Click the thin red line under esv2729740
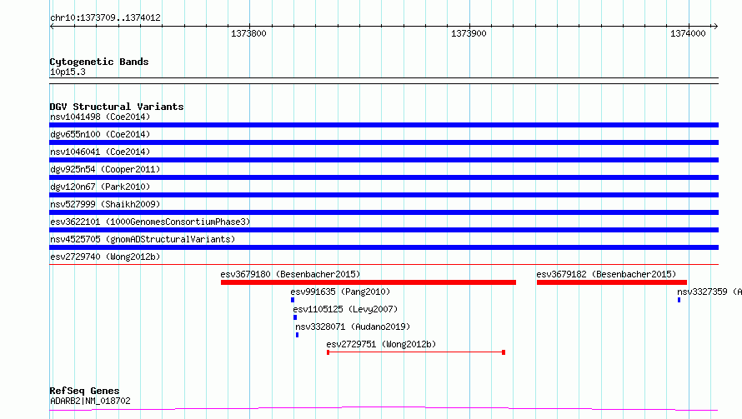The height and width of the screenshot is (419, 742). (x=384, y=264)
